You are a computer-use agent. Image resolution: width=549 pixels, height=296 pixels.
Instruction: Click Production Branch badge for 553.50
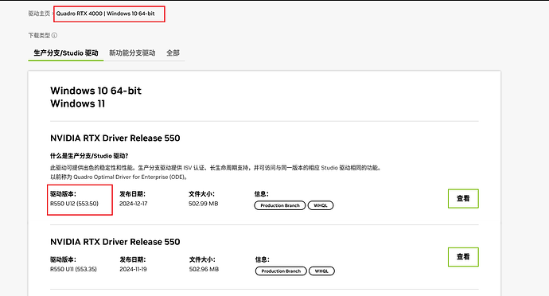(280, 205)
